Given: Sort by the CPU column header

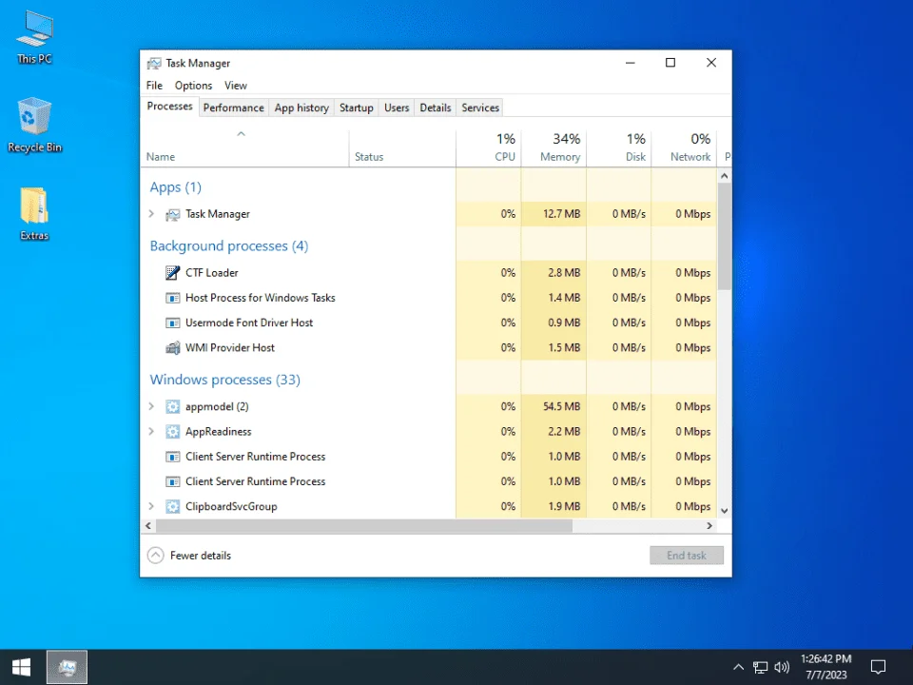Looking at the screenshot, I should point(489,148).
